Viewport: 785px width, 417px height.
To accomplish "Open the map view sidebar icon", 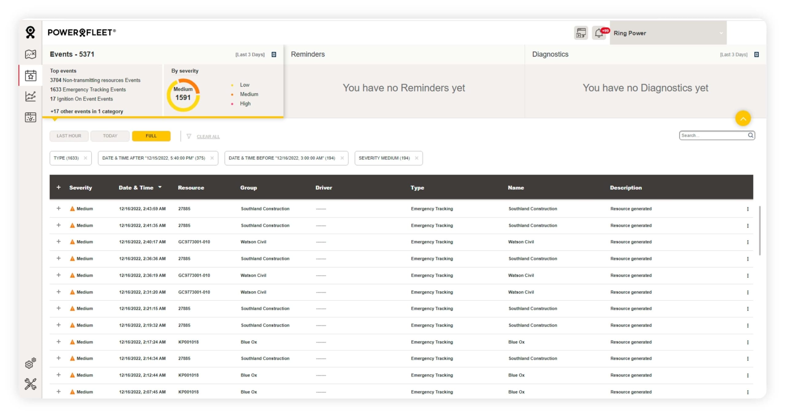I will [30, 54].
